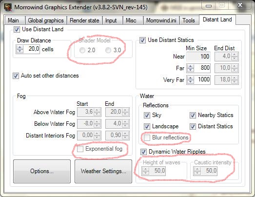This screenshot has height=197, width=255.
Task: Click the Far Min Size spinner arrows
Action: [191, 68]
